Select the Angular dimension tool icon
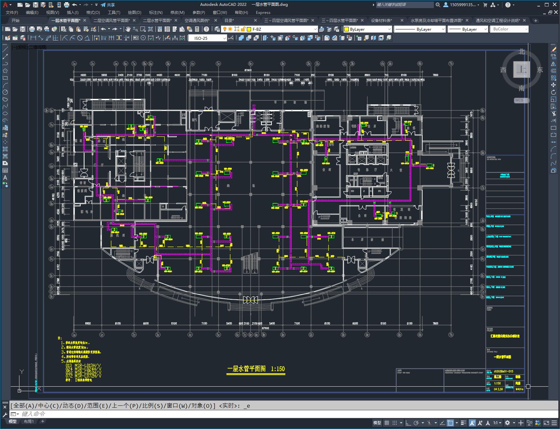The height and width of the screenshot is (429, 560). 87,38
